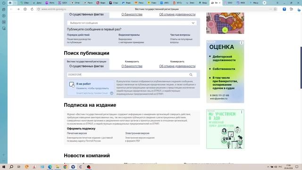Switch to 'Об отмене доверенности' tab under Поиск публикации
This screenshot has width=302, height=170.
[x=177, y=66]
